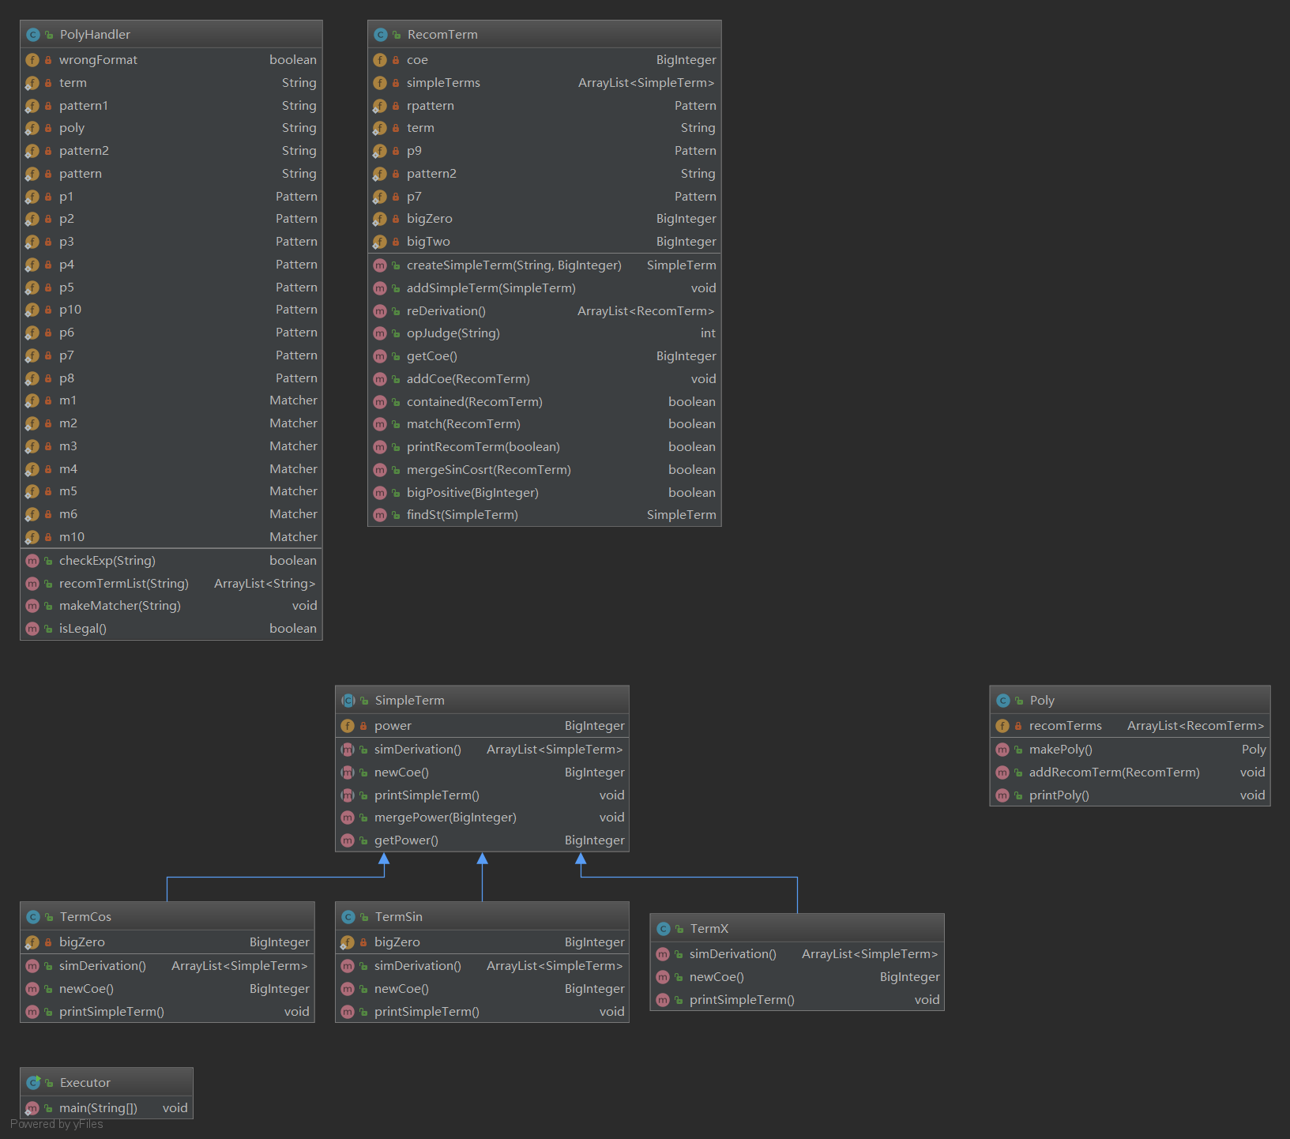Click the p5 Pattern field row
1290x1139 pixels.
[x=171, y=288]
